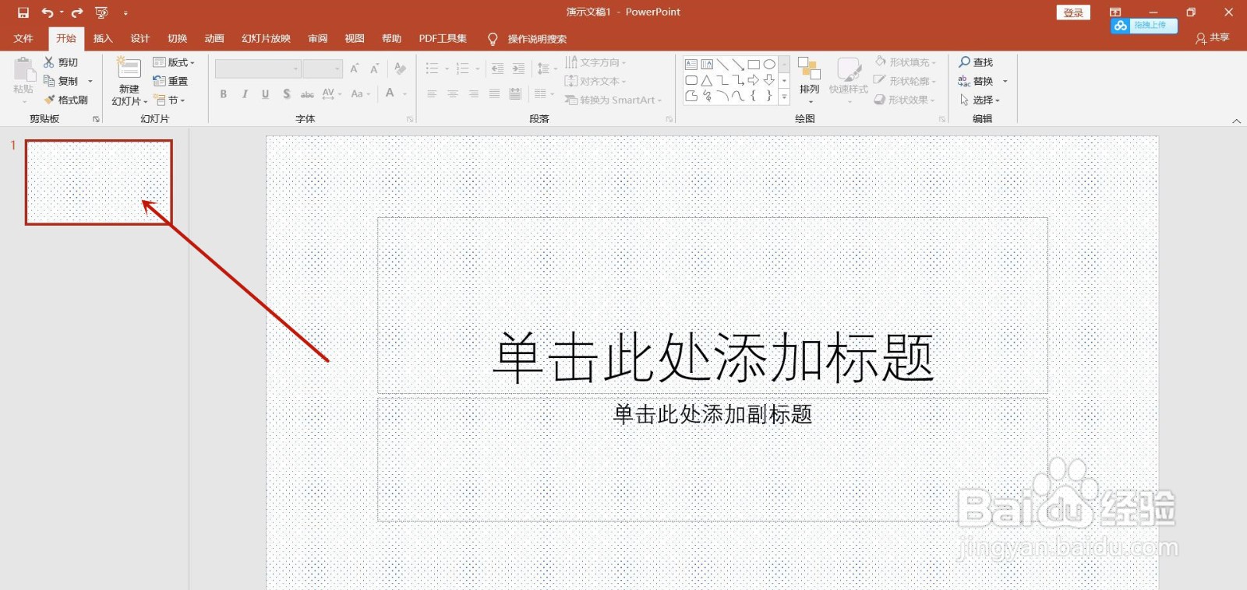1247x590 pixels.
Task: Pick the straight line shape
Action: [722, 65]
